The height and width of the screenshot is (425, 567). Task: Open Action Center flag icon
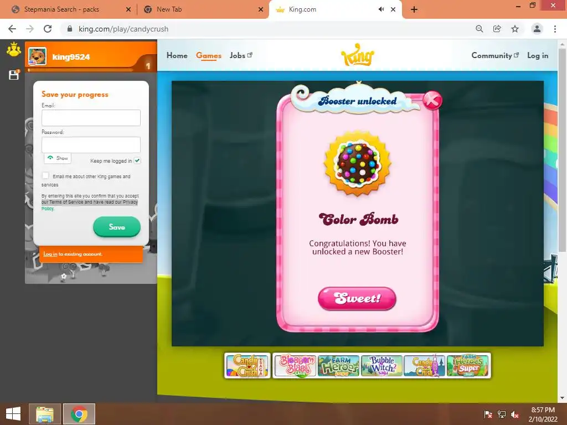pyautogui.click(x=488, y=414)
